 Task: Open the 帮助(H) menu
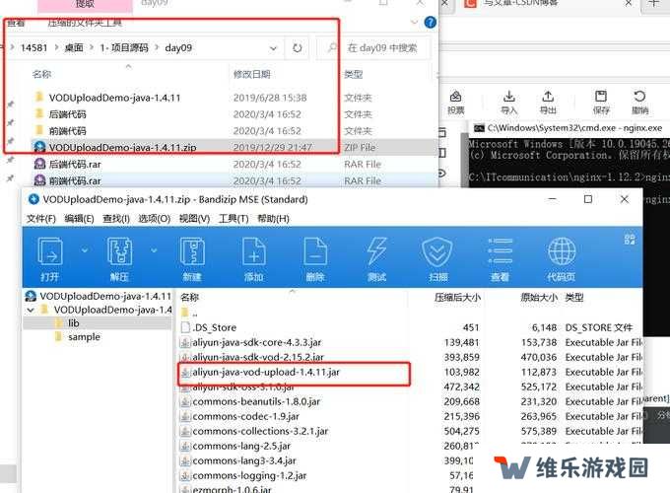pyautogui.click(x=273, y=219)
